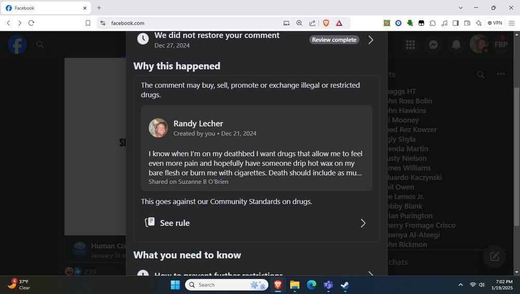Screen dimensions: 520x294
Task: Open the zoom magnifier in address bar
Action: 299,23
